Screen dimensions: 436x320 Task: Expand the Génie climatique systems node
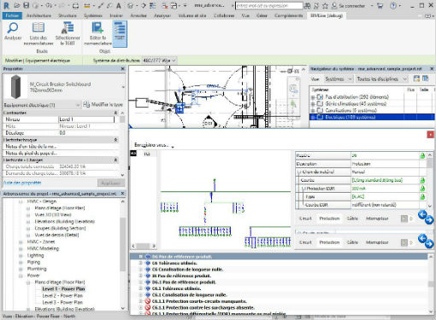tap(313, 103)
